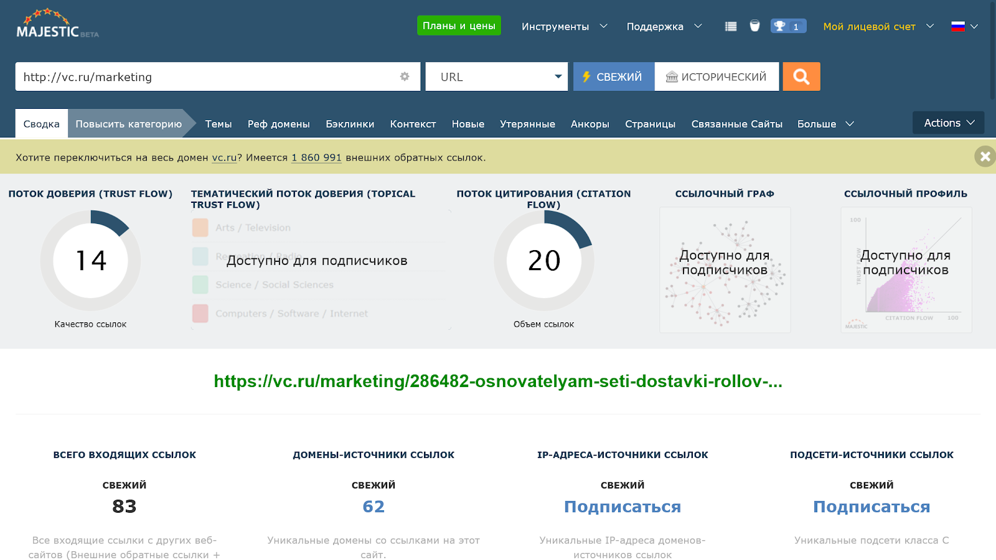The image size is (996, 560).
Task: Open the Ссылочный профиль chart thumbnail
Action: [x=906, y=270]
